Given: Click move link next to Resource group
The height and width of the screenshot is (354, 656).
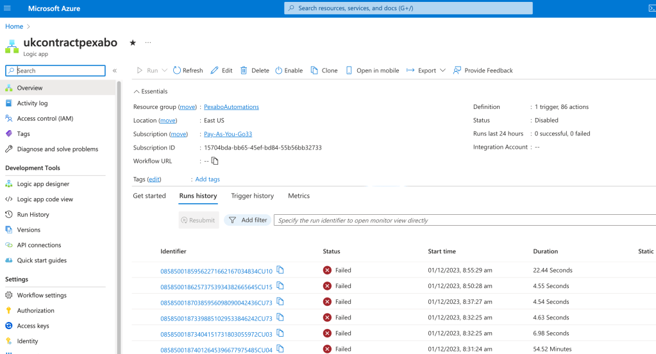Looking at the screenshot, I should click(187, 107).
